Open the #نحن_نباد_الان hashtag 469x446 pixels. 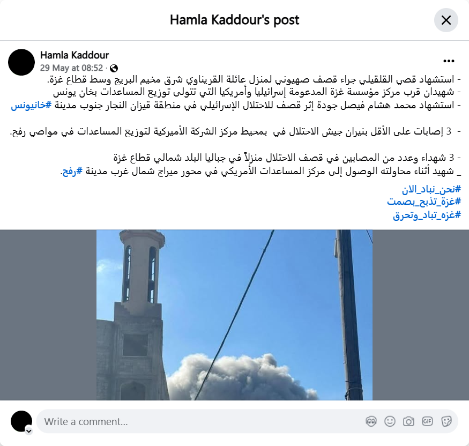tap(431, 189)
